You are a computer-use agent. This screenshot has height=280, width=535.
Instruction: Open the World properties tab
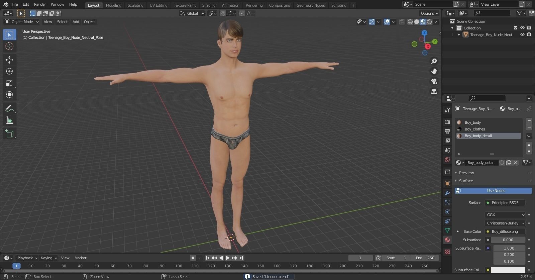[x=447, y=160]
